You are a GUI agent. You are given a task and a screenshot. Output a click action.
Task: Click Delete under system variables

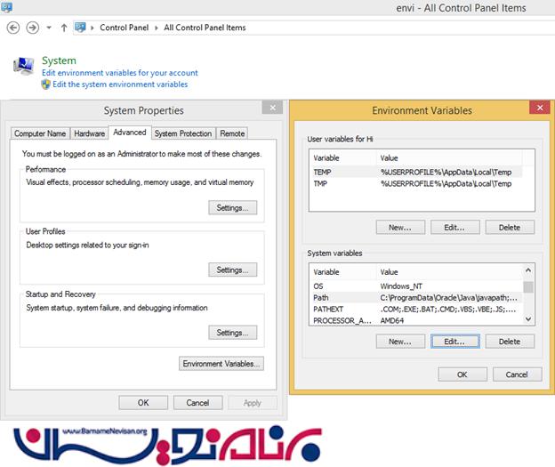510,342
